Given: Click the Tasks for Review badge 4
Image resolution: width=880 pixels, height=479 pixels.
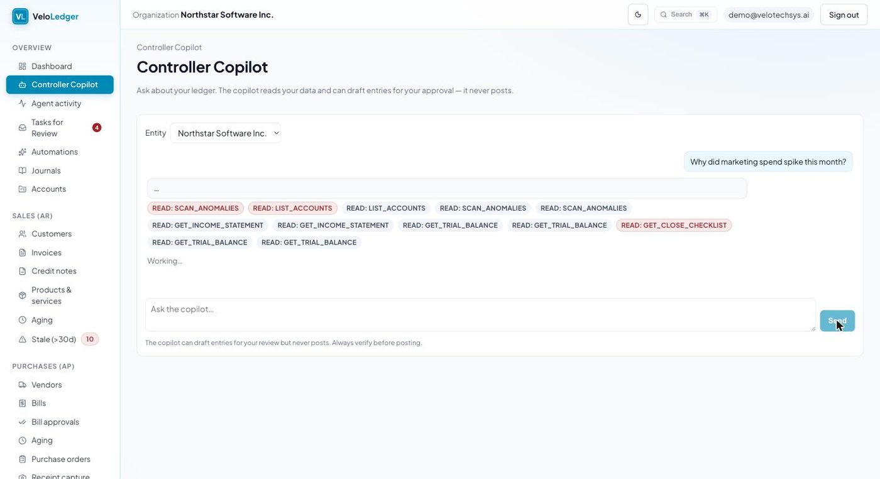Looking at the screenshot, I should [x=97, y=128].
